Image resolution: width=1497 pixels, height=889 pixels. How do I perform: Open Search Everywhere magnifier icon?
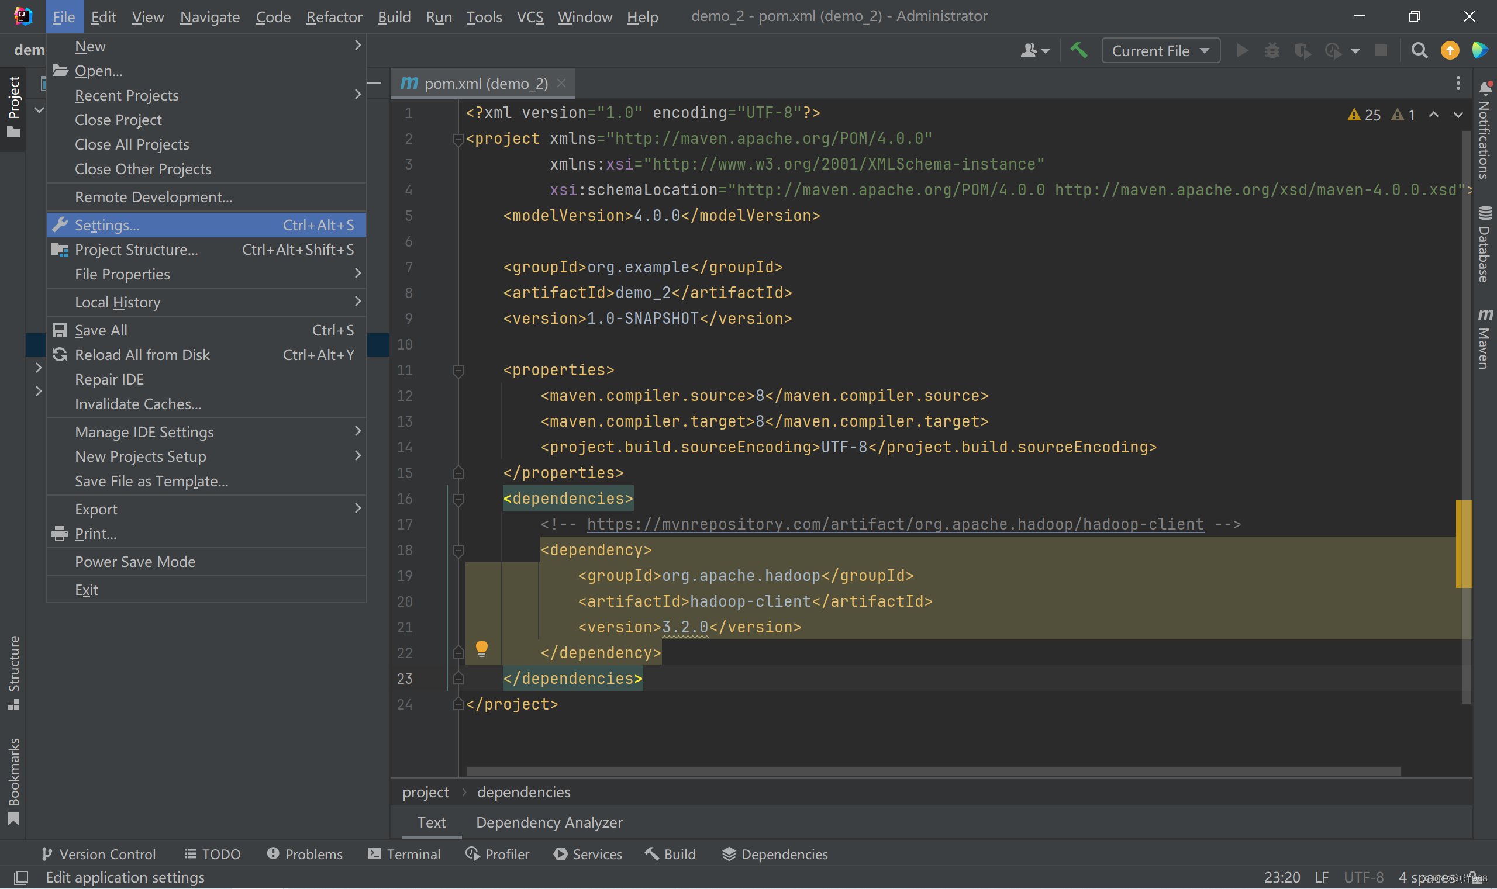(1419, 50)
